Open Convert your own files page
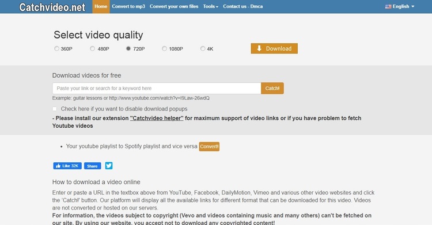Screen dimensions: 432x225 click(x=174, y=6)
